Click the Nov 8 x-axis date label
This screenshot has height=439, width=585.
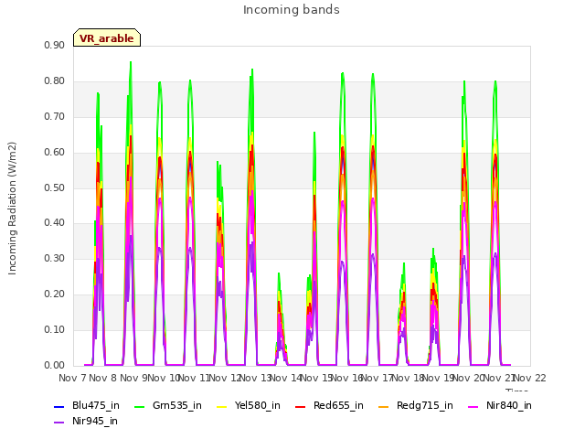pyautogui.click(x=103, y=378)
